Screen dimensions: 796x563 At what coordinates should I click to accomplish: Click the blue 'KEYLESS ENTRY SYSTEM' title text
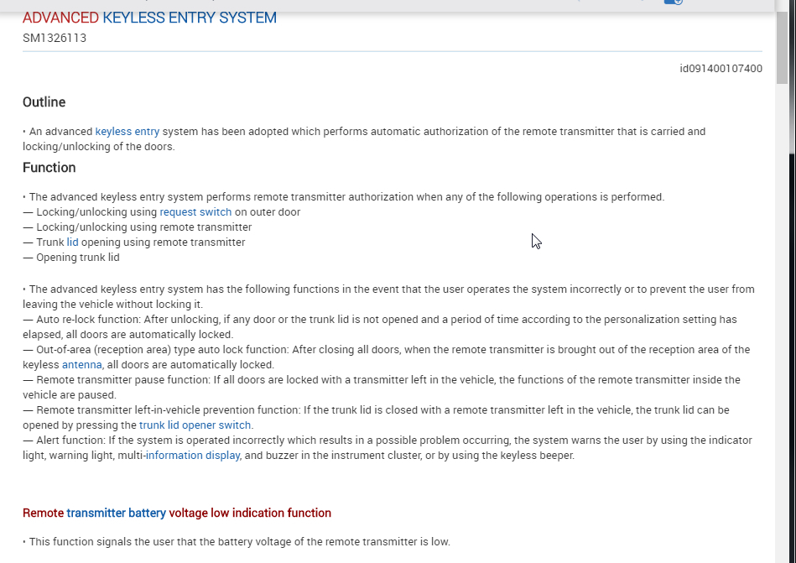coord(190,18)
